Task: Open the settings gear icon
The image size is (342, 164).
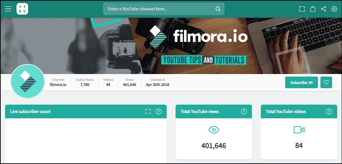Action: pos(334,9)
